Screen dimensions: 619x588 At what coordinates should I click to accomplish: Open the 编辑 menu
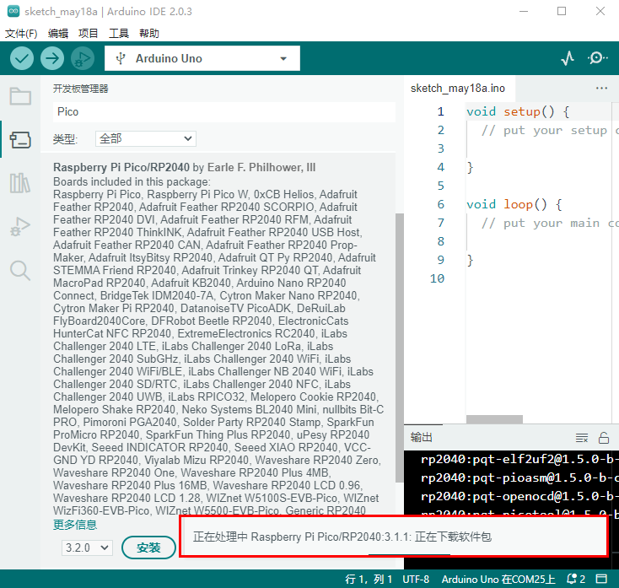click(x=58, y=33)
